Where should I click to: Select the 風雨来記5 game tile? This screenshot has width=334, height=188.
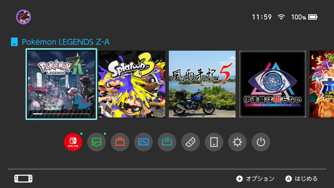coord(202,84)
